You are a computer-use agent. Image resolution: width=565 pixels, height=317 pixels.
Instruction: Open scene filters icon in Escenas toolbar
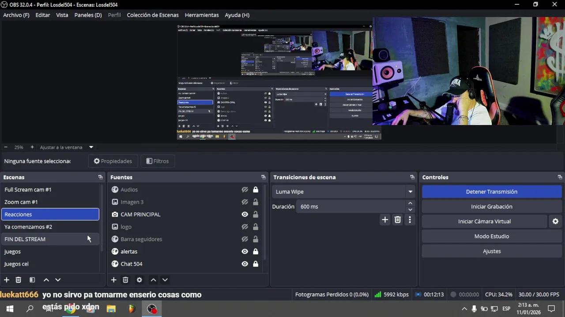point(32,280)
